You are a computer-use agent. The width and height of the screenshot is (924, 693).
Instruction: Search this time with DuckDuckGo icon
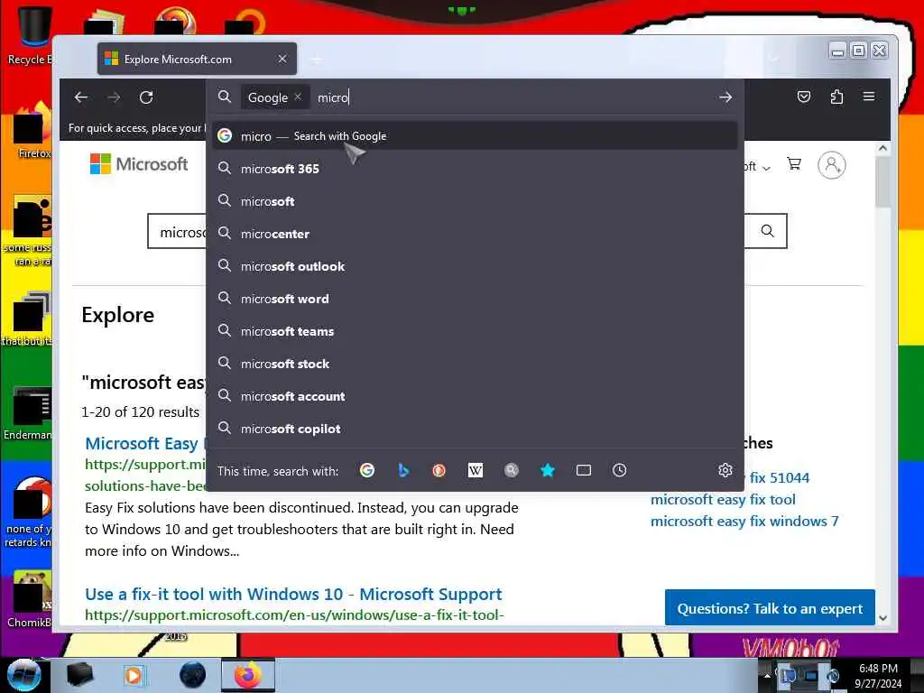(x=439, y=470)
